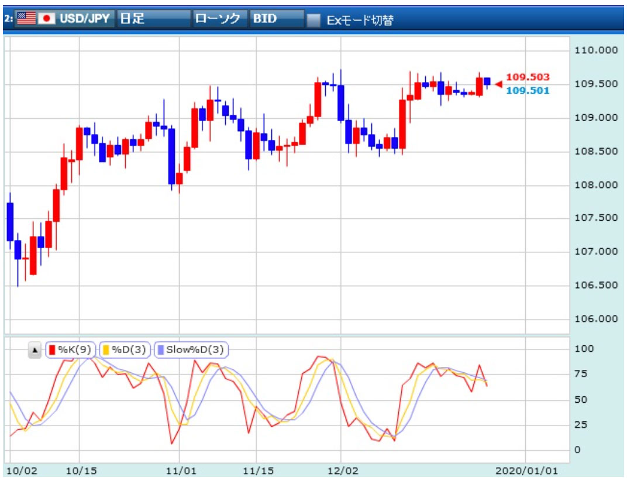
Task: Click the 108.000 price axis label
Action: coord(596,185)
